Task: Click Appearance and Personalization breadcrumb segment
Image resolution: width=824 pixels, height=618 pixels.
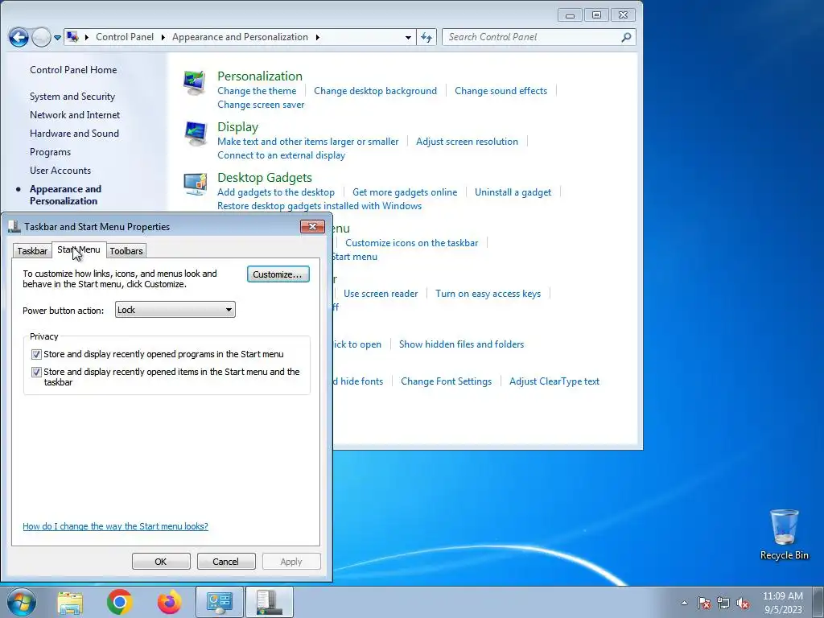Action: click(240, 37)
